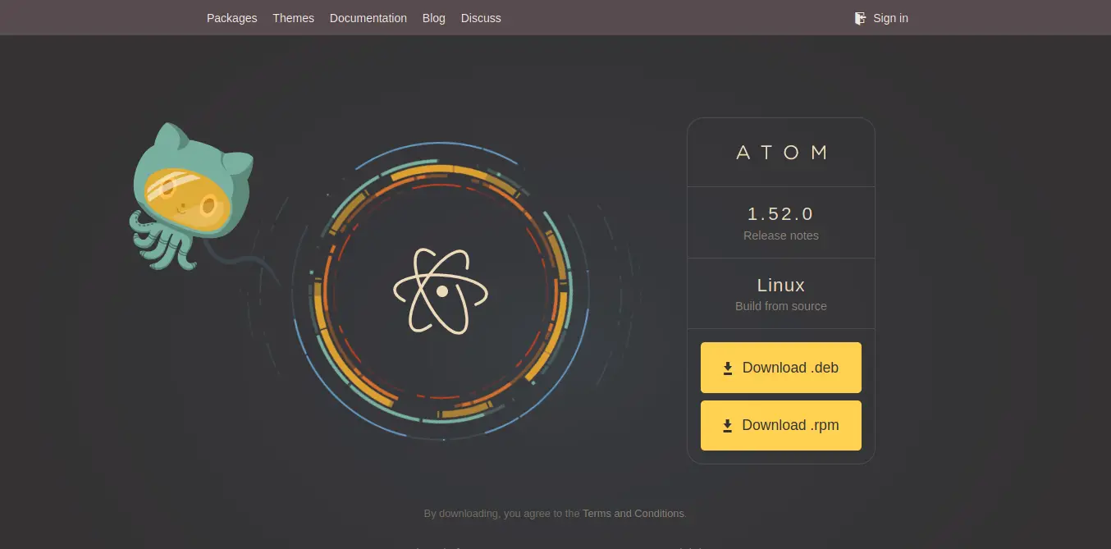Open the Build from source link
Viewport: 1111px width, 549px height.
(x=781, y=306)
